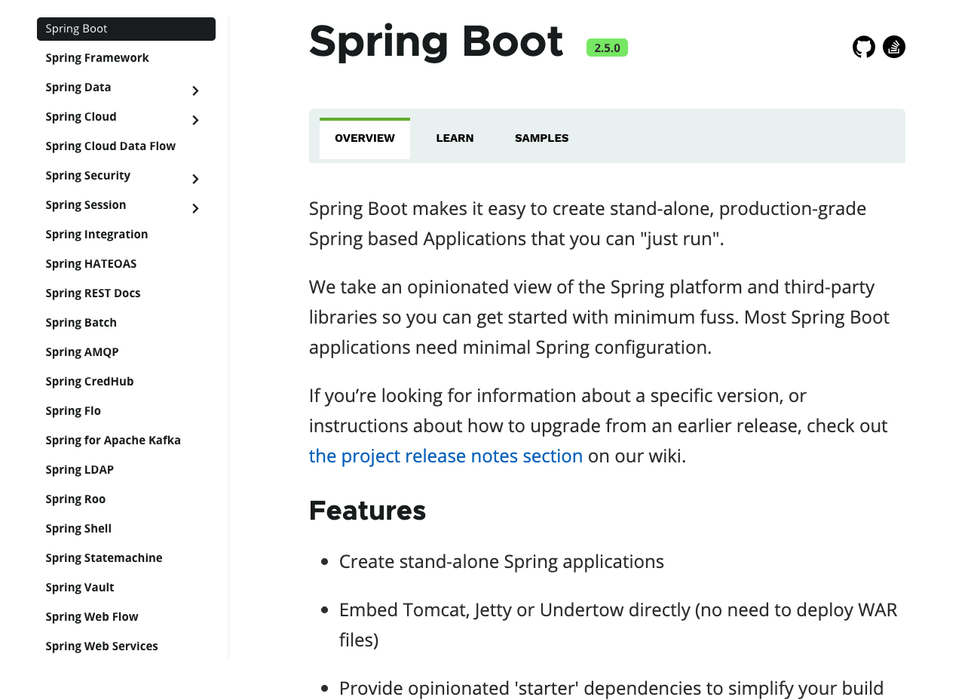Expand the Spring Session submenu chevron
Screen dimensions: 971x700
coord(195,208)
